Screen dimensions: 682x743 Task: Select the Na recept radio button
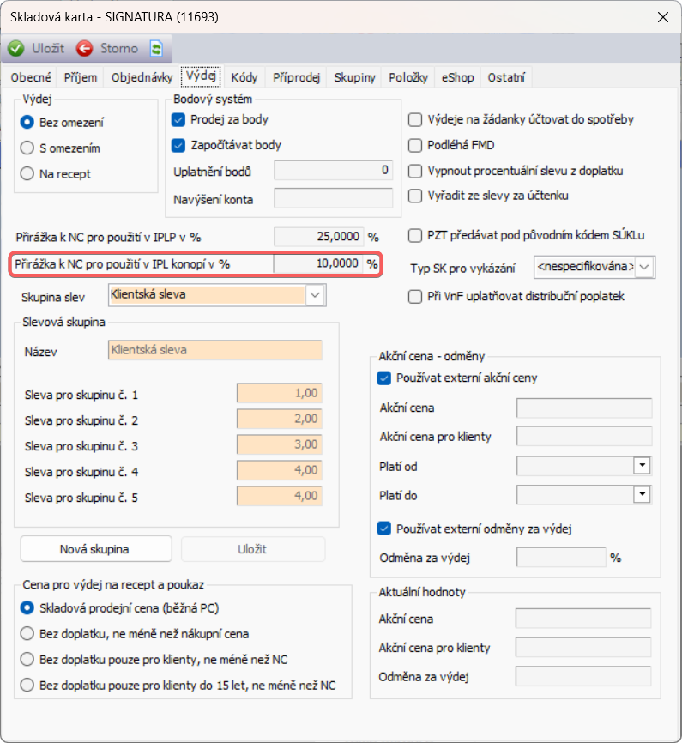[x=27, y=174]
